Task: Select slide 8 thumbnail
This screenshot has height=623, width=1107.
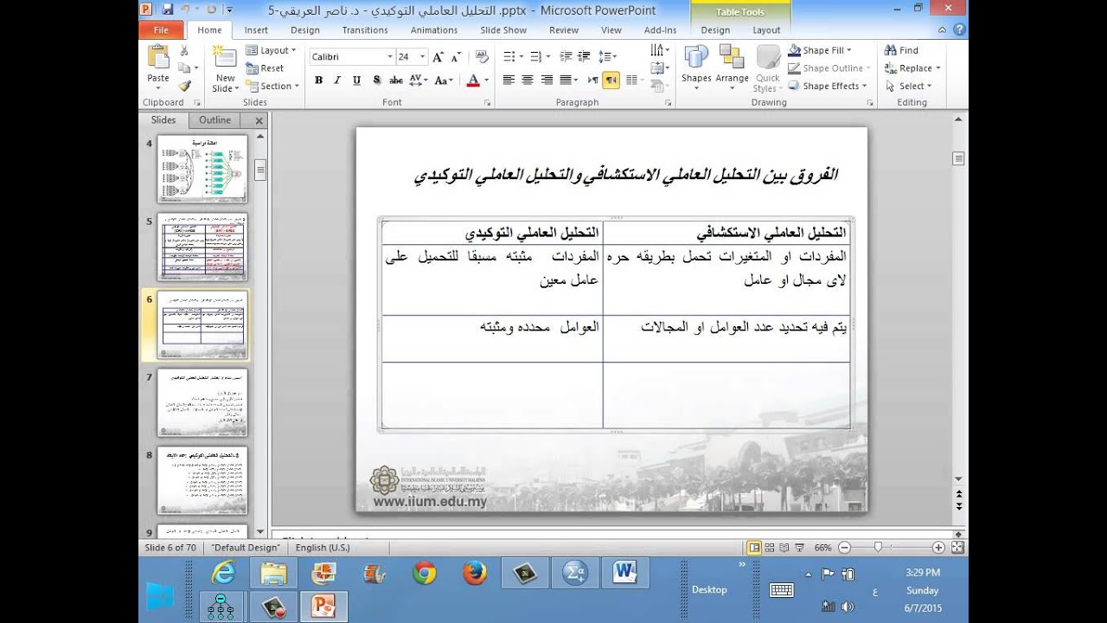Action: point(202,480)
